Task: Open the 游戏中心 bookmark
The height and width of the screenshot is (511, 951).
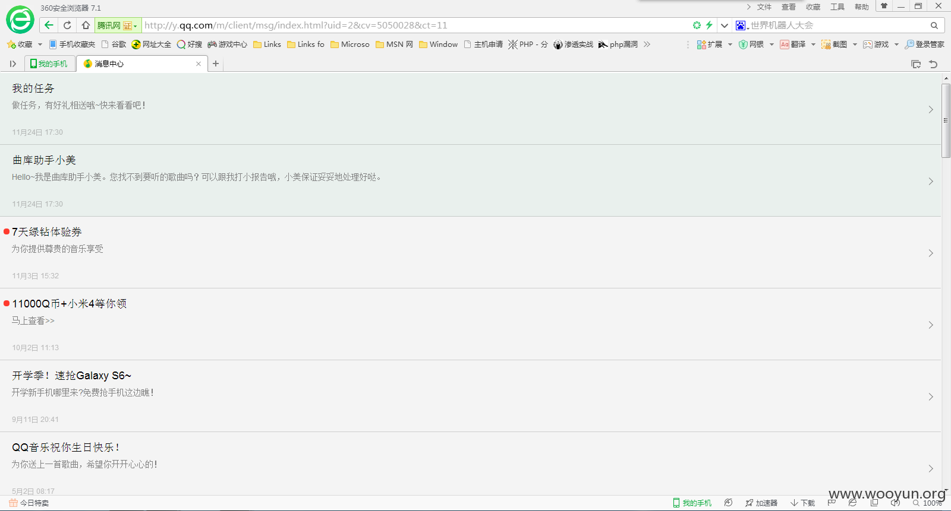Action: point(228,45)
